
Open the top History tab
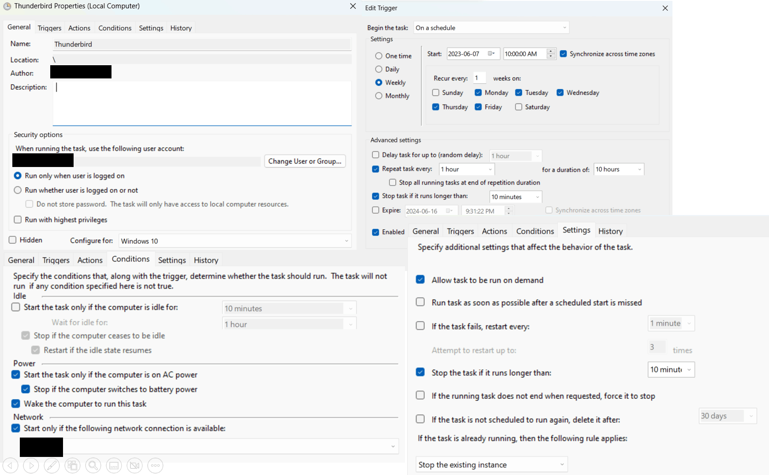point(181,28)
